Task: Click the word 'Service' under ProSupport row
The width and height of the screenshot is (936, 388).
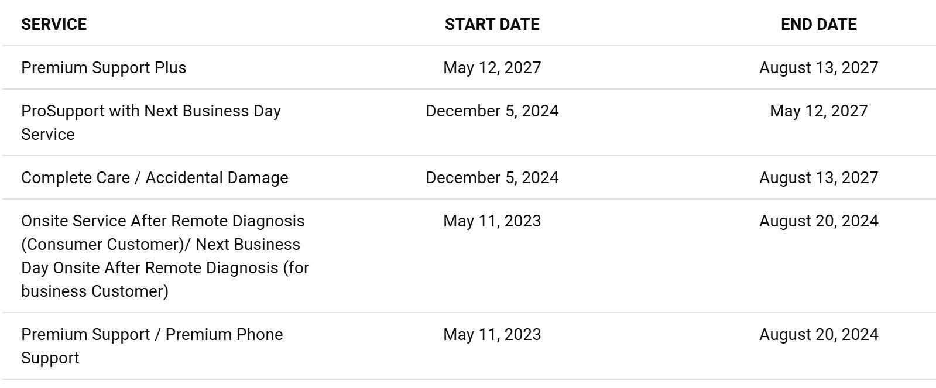Action: (x=48, y=134)
